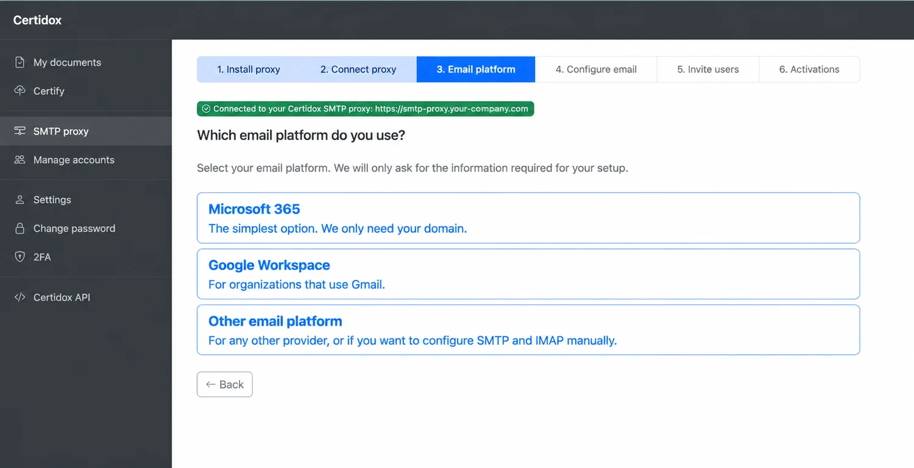Click the Change password lock icon

[20, 228]
